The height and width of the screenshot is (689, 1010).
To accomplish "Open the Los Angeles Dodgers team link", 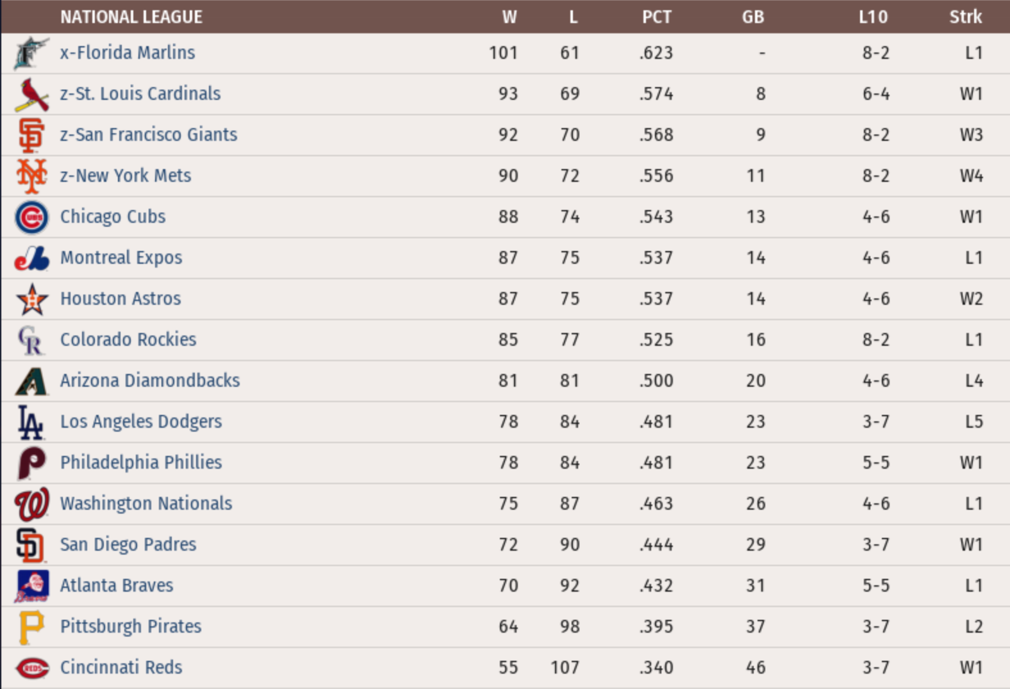I will point(141,421).
